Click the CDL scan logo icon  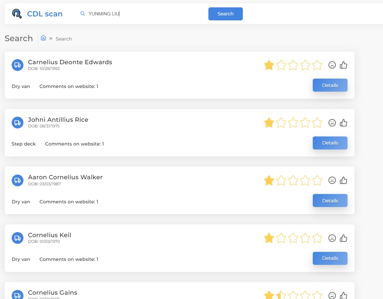(17, 14)
